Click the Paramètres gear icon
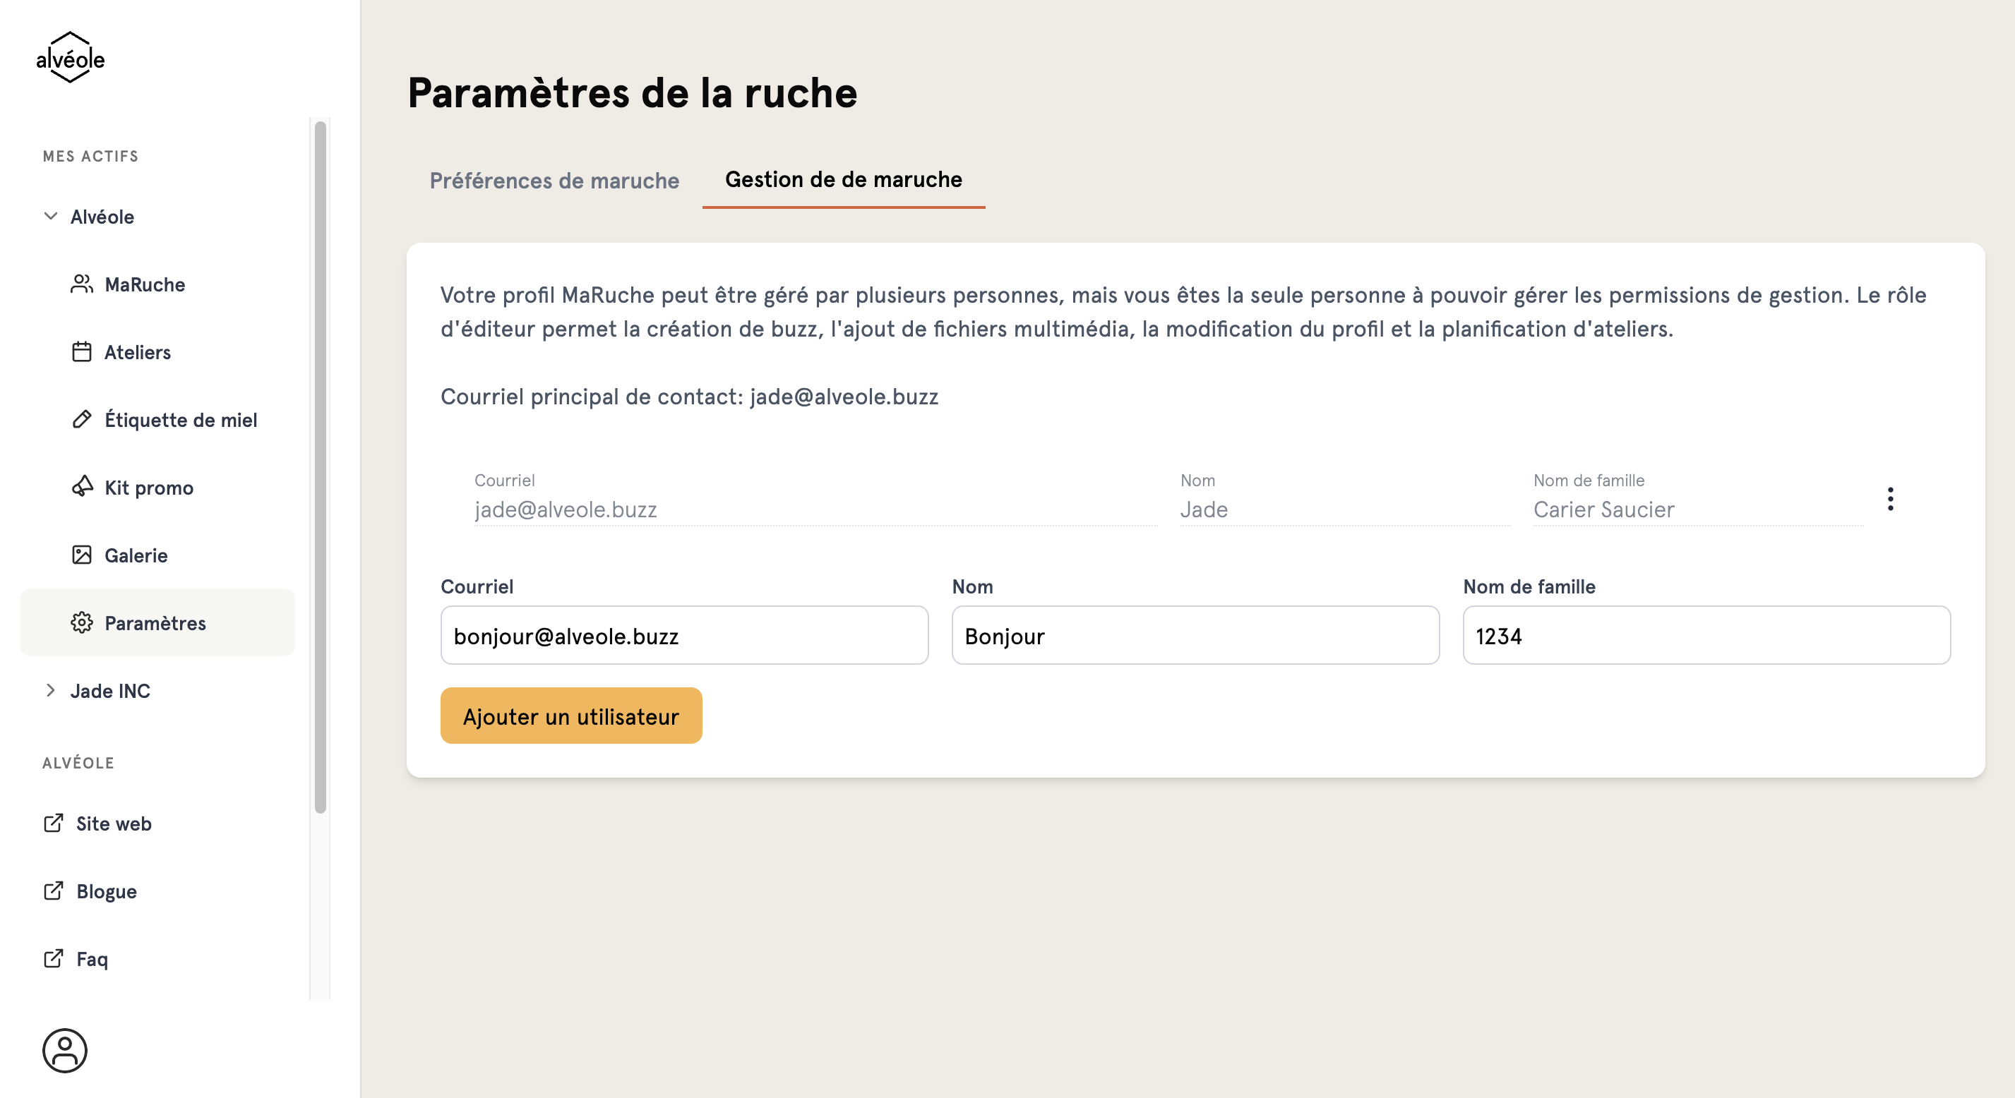 [x=81, y=622]
